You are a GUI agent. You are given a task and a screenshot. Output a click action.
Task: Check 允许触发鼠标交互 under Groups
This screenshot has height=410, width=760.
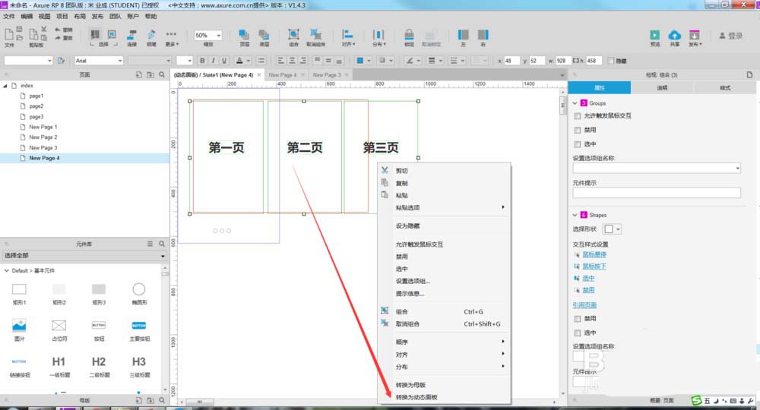click(578, 115)
